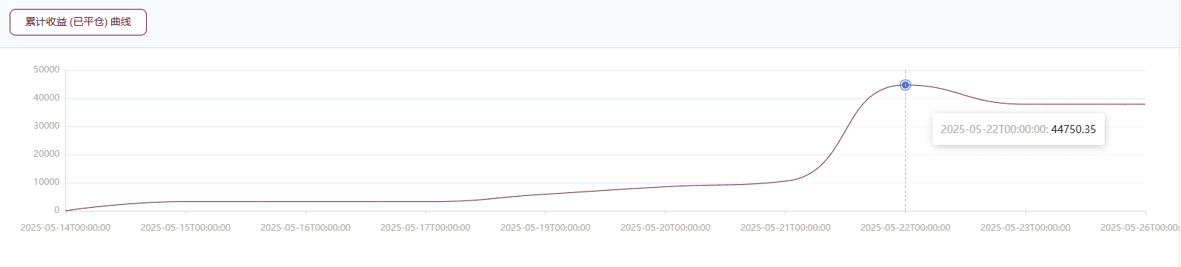Select the 2025-05-20T00:00:00 date label
The height and width of the screenshot is (267, 1181).
666,228
